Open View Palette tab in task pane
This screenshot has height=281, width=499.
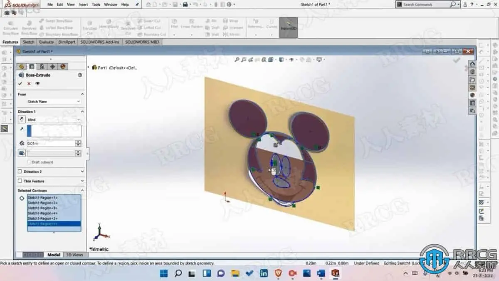pyautogui.click(x=472, y=87)
